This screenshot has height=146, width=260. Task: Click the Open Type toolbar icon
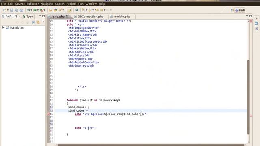tap(50, 10)
